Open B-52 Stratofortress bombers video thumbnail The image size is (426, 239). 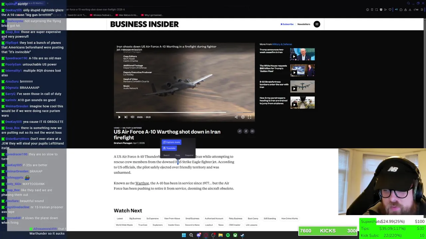[303, 86]
